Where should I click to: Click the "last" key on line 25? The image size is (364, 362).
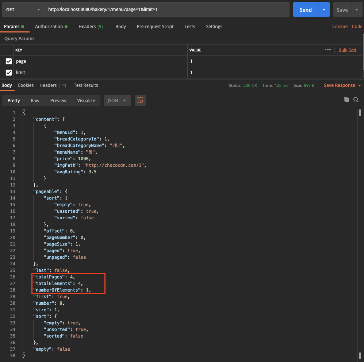pyautogui.click(x=41, y=270)
